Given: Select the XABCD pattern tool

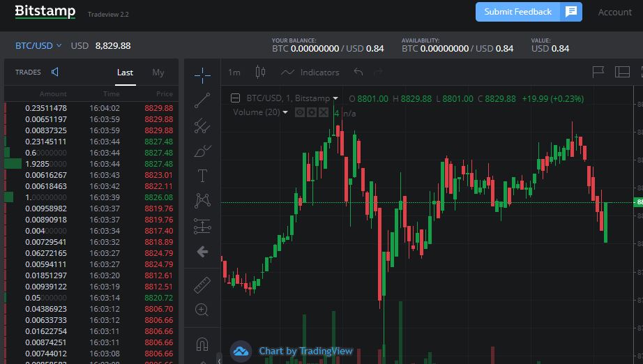Looking at the screenshot, I should coord(202,201).
